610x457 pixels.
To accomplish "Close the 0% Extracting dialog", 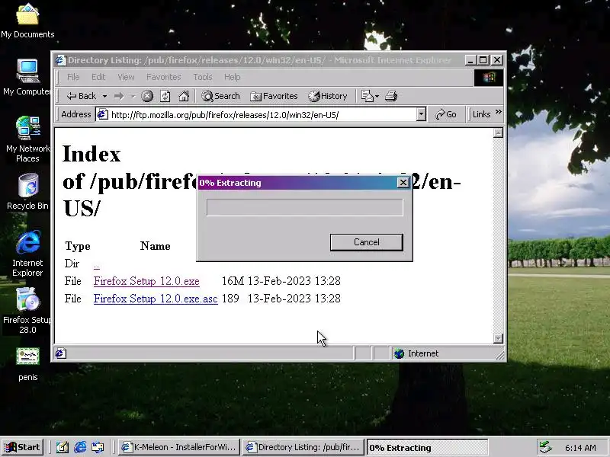I will click(x=403, y=183).
